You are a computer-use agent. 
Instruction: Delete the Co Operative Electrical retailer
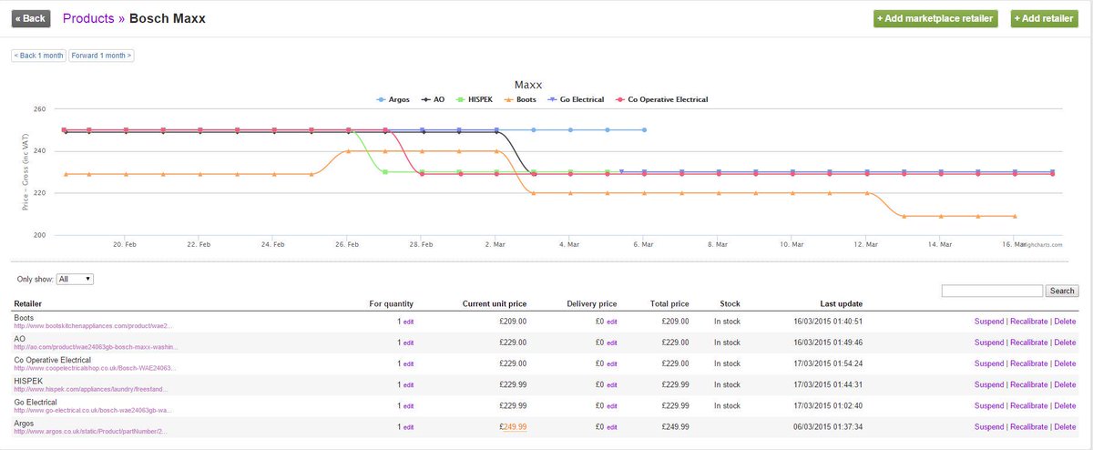click(1065, 363)
